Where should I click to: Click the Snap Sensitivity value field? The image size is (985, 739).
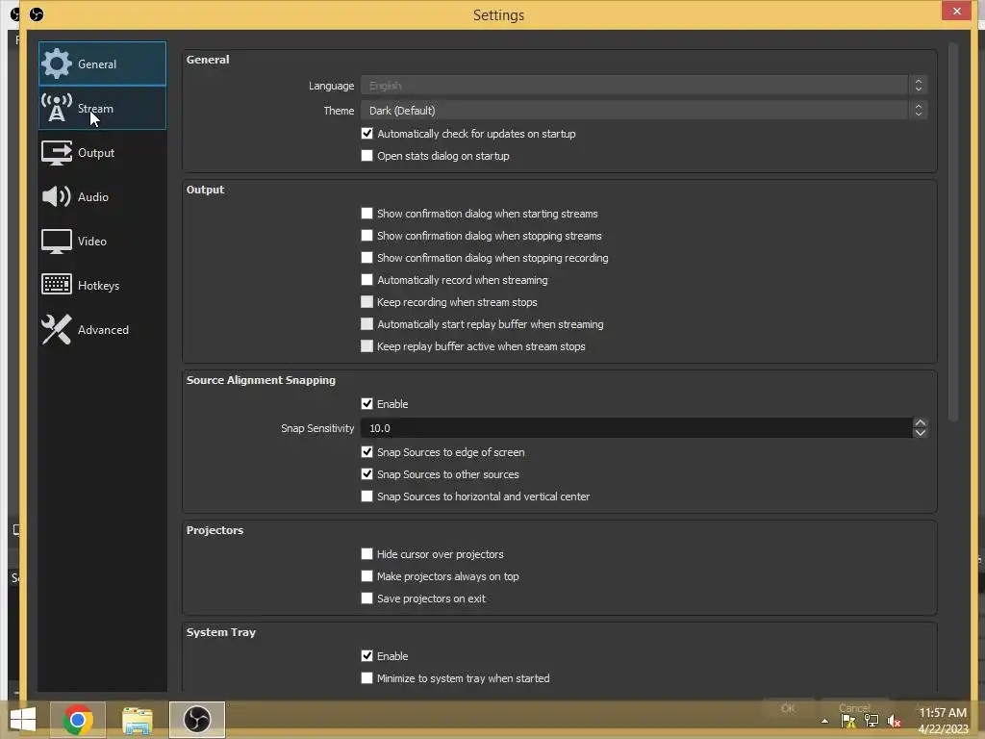(636, 428)
